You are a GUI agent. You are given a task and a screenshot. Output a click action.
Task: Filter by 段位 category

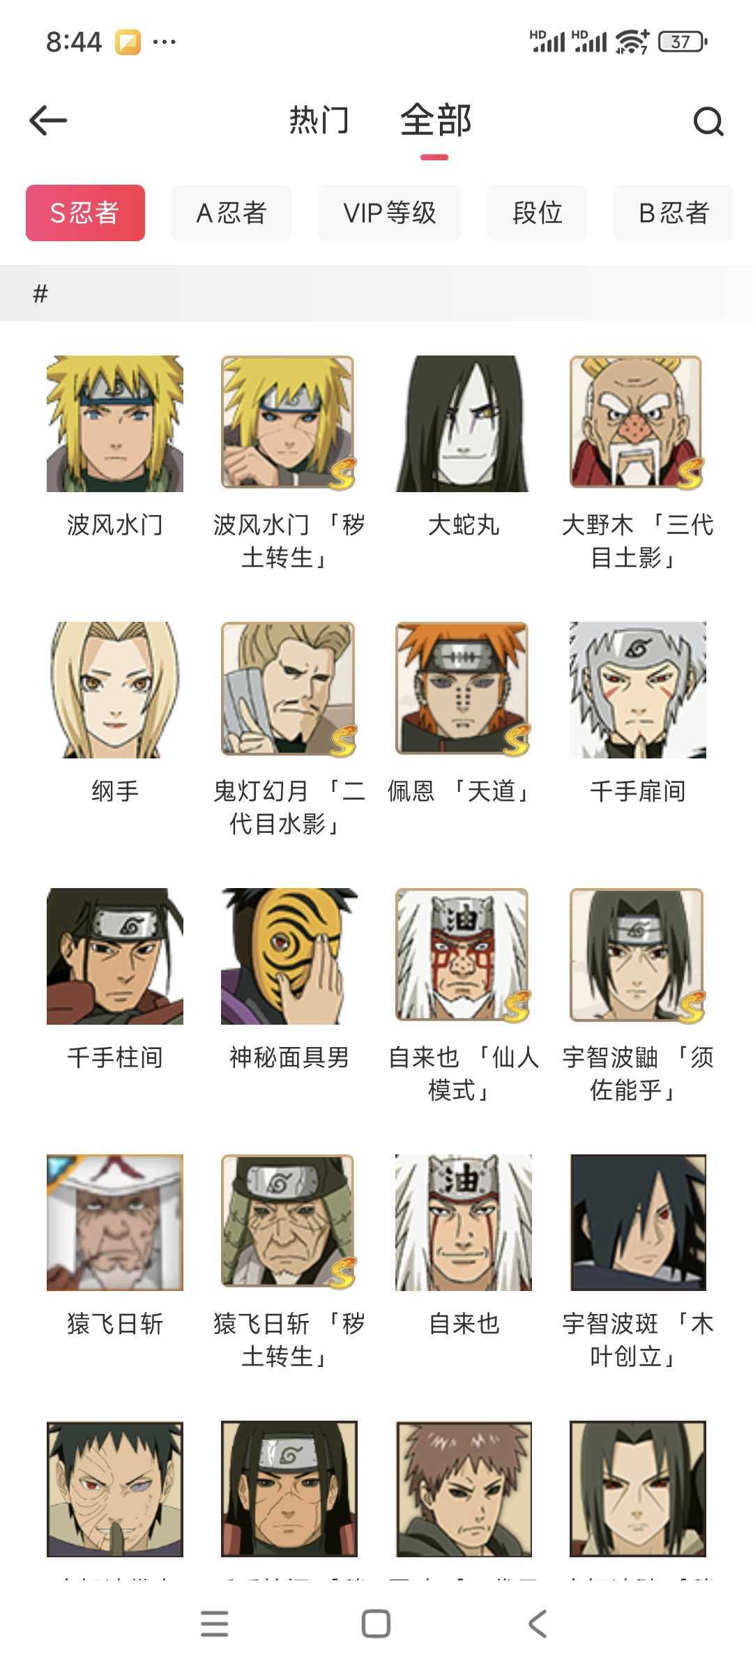point(538,213)
